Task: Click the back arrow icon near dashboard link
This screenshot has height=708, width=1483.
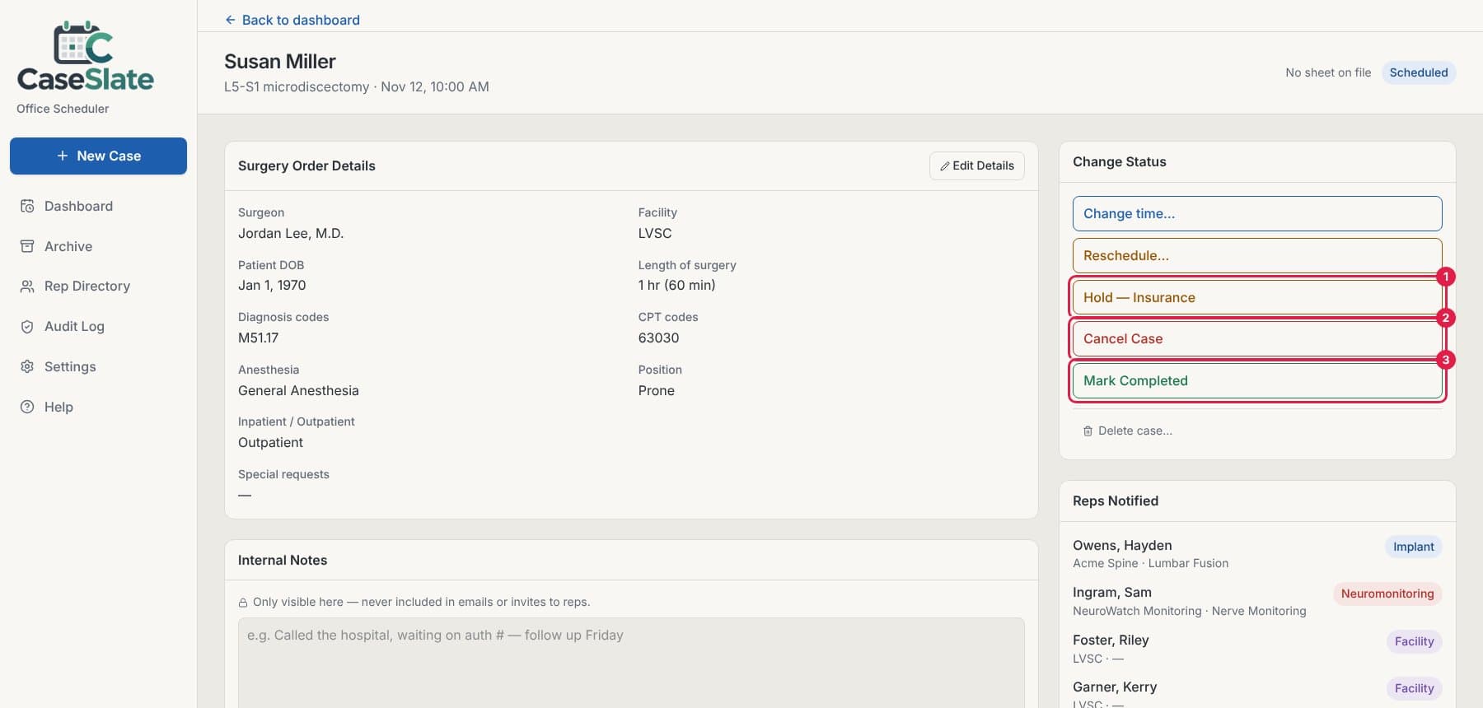Action: tap(231, 20)
